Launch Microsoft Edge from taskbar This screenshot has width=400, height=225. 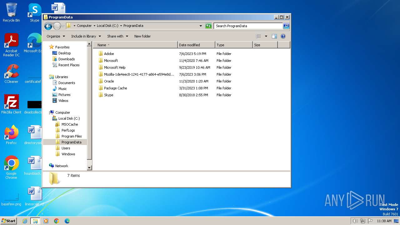[x=67, y=221]
